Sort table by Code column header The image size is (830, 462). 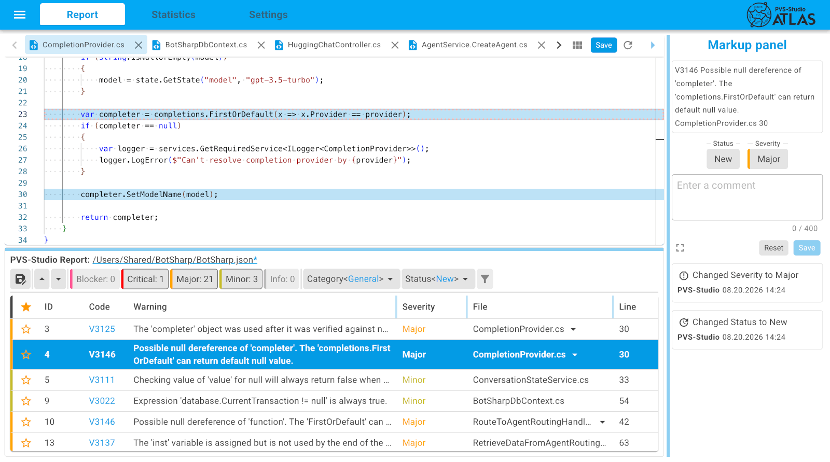coord(99,307)
